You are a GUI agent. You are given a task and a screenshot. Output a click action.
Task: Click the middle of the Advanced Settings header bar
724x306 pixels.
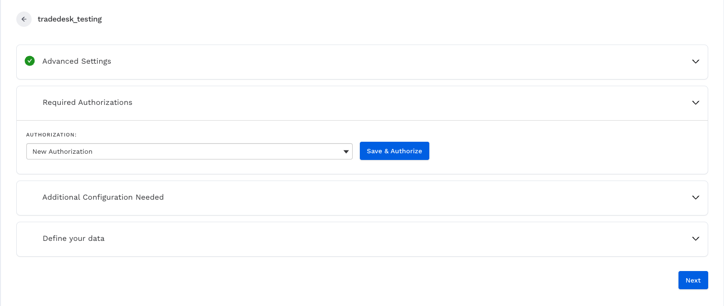point(362,62)
